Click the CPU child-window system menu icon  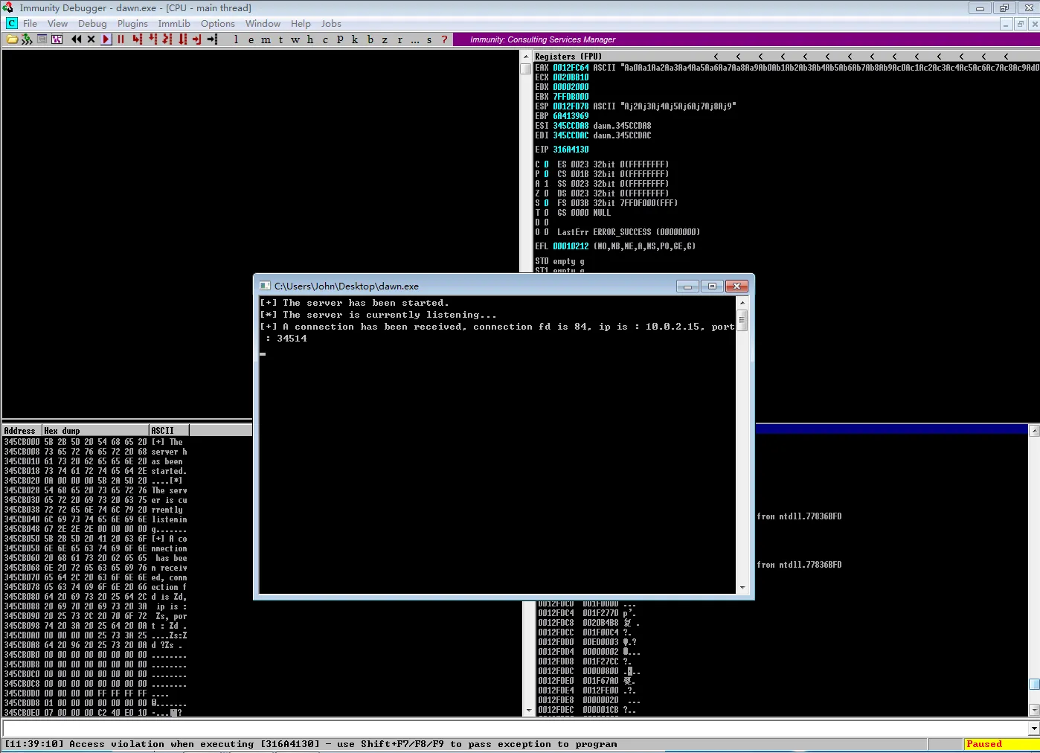(x=12, y=24)
